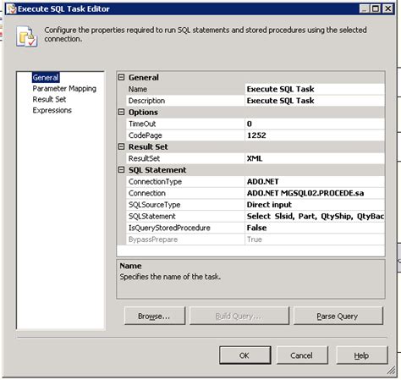Edit the Name property value
This screenshot has height=380, width=401.
315,89
